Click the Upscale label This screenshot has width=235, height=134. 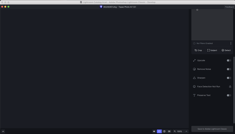click(201, 61)
